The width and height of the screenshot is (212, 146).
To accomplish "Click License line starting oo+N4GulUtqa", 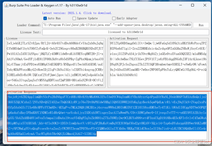I will pyautogui.click(x=55, y=80).
